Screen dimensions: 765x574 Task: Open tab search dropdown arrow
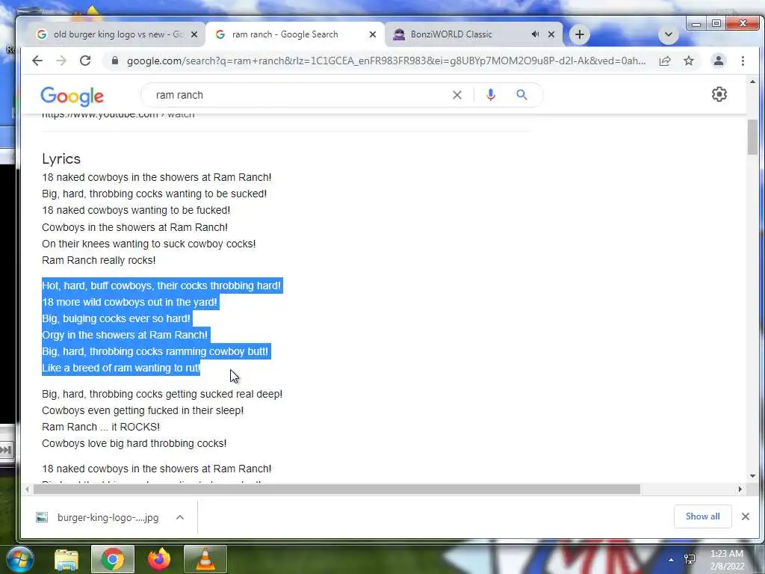(x=669, y=34)
